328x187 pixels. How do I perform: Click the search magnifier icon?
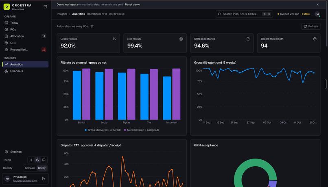219,14
